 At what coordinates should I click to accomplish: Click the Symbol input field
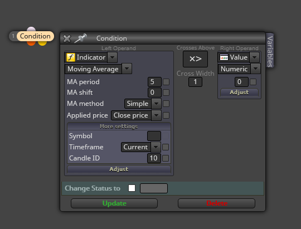[x=154, y=136]
